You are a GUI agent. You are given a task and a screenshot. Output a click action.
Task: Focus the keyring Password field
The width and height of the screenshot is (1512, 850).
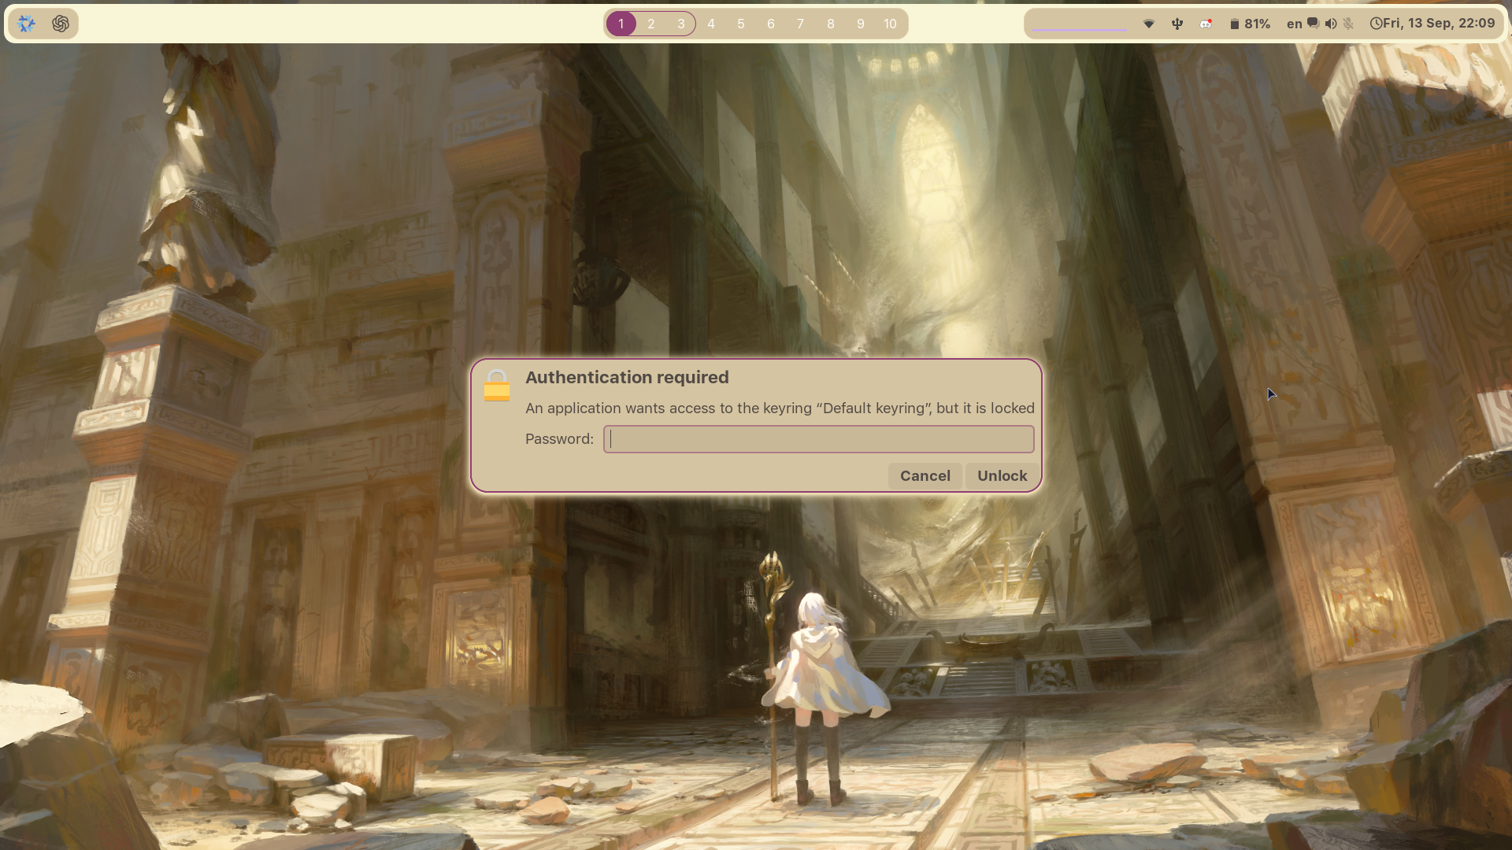coord(818,439)
